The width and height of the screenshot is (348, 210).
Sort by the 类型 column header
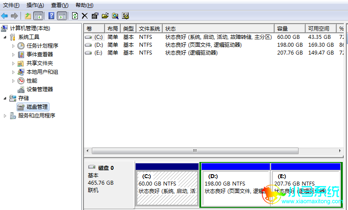(x=129, y=29)
